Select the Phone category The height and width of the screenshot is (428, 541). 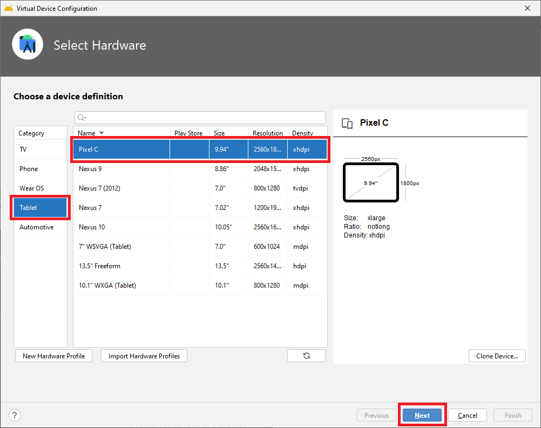[x=40, y=168]
